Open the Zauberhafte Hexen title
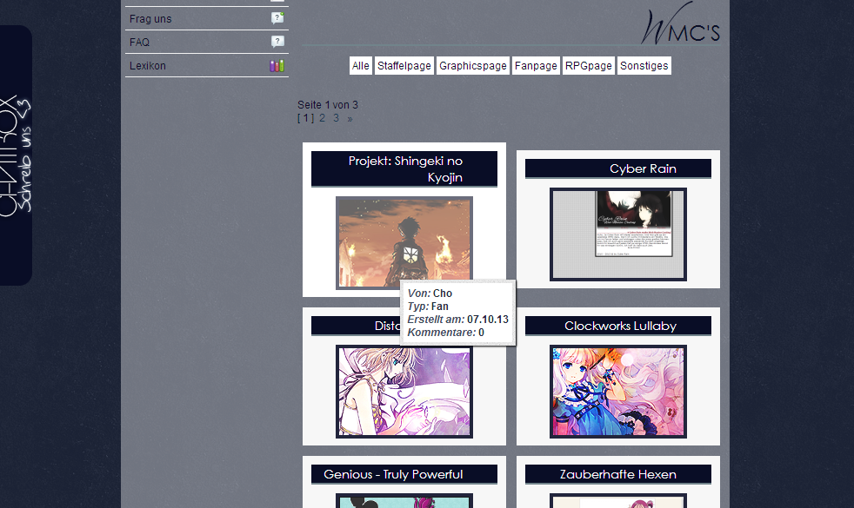This screenshot has width=854, height=508. tap(618, 474)
